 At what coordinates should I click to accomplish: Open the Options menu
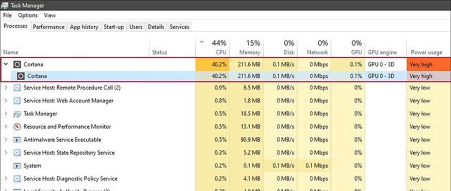(28, 15)
